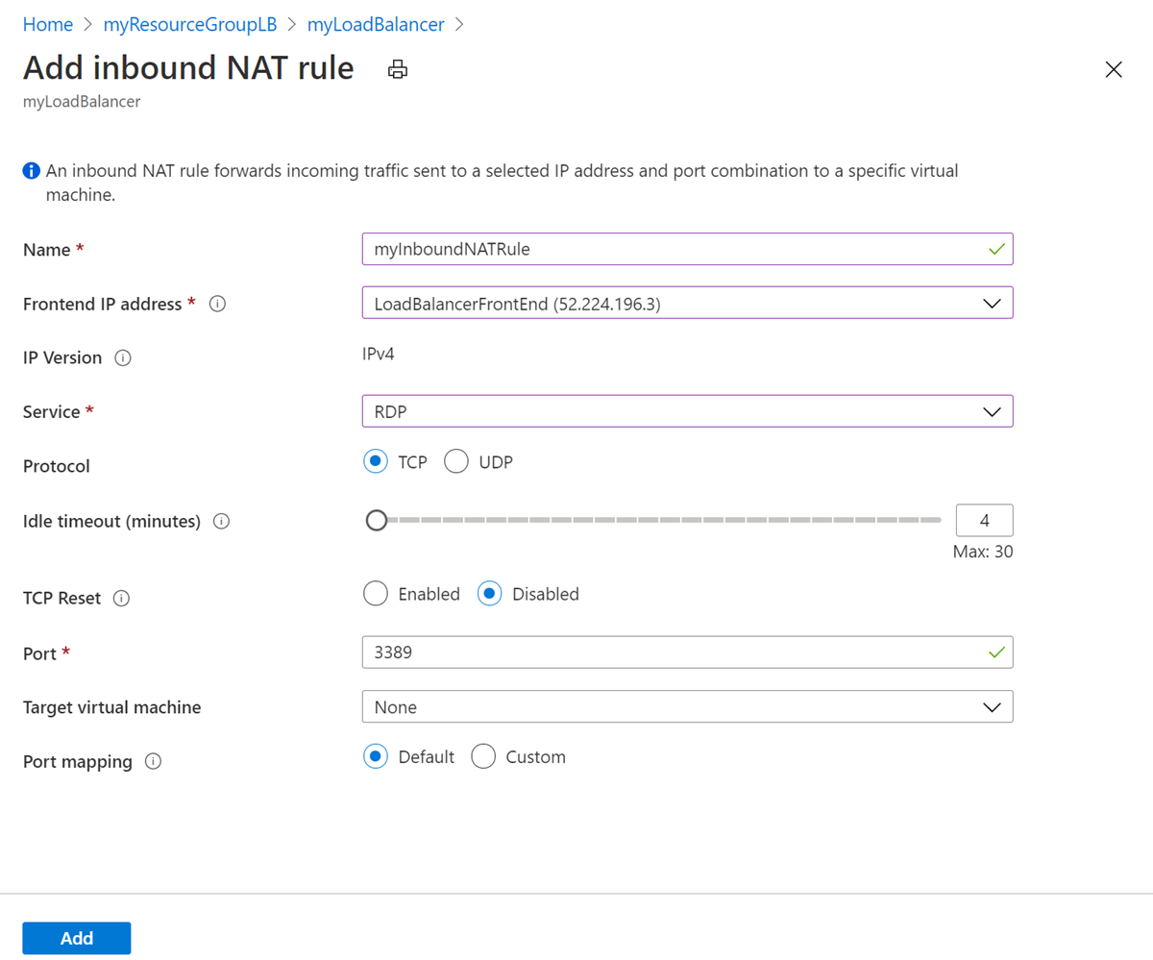
Task: Open myResourceGroupLB from the breadcrumb
Action: pyautogui.click(x=189, y=24)
